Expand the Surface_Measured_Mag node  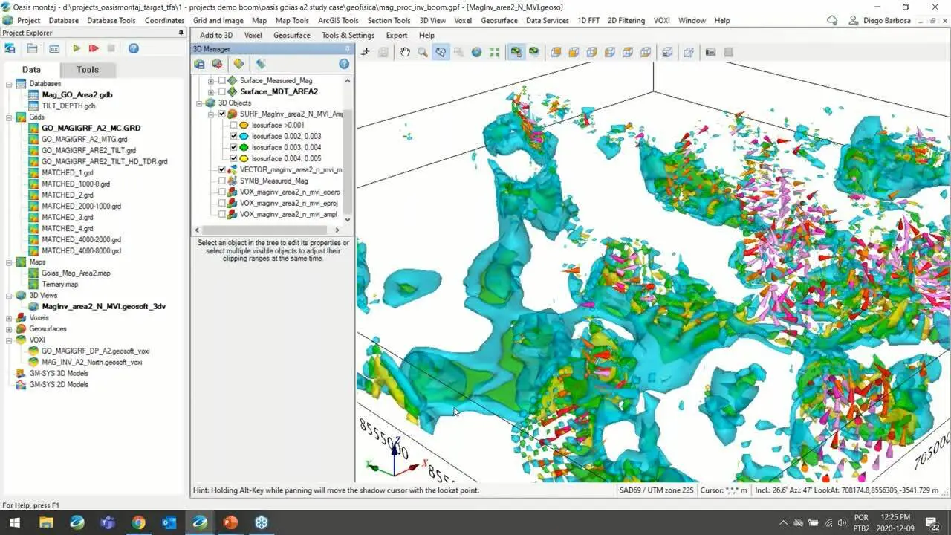point(210,80)
